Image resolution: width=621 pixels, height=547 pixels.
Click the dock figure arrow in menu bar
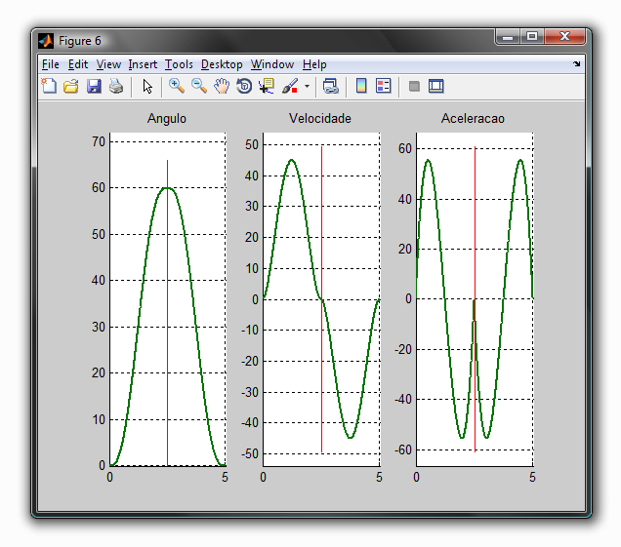click(x=576, y=64)
